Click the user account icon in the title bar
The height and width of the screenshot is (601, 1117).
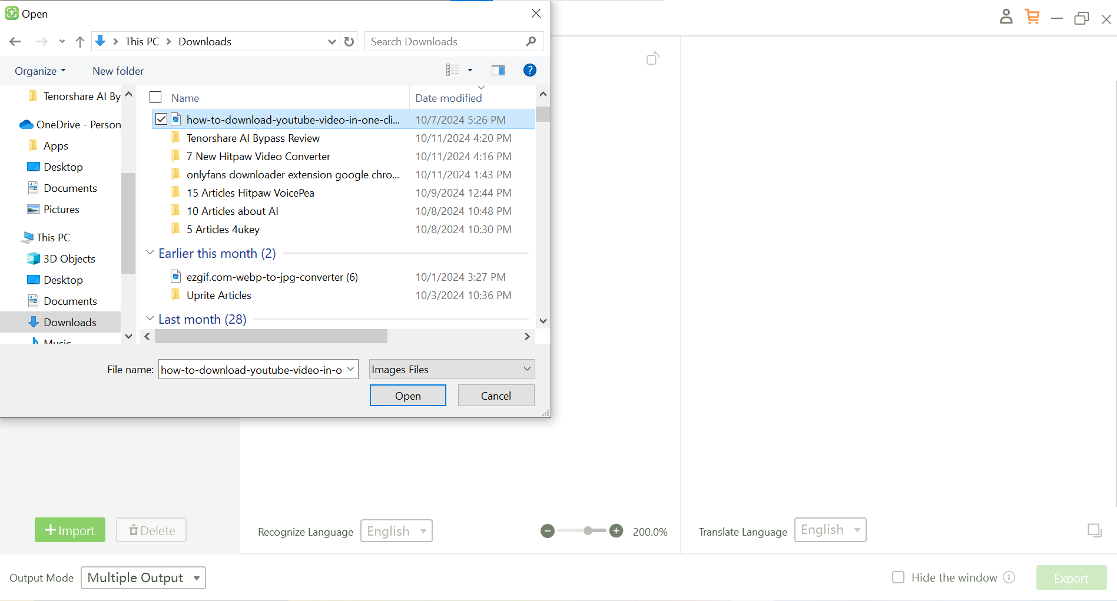coord(1006,16)
